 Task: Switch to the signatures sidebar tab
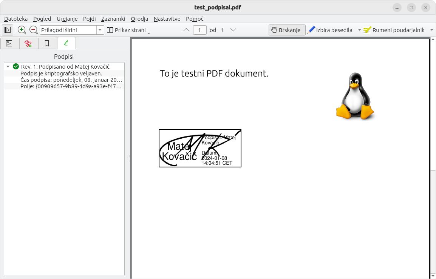66,43
